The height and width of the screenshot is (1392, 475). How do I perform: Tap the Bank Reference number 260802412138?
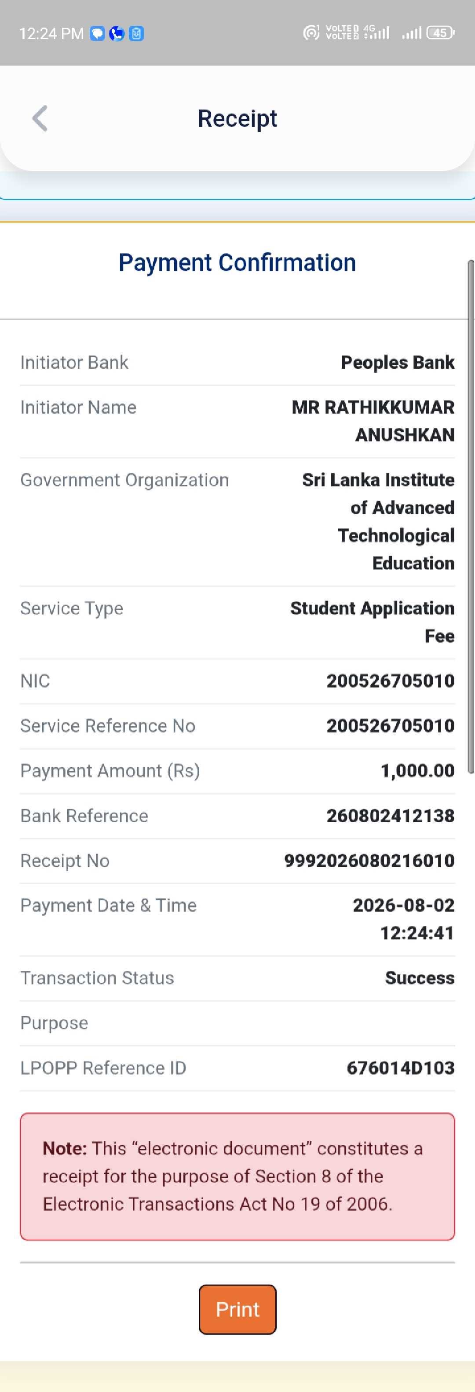coord(390,815)
